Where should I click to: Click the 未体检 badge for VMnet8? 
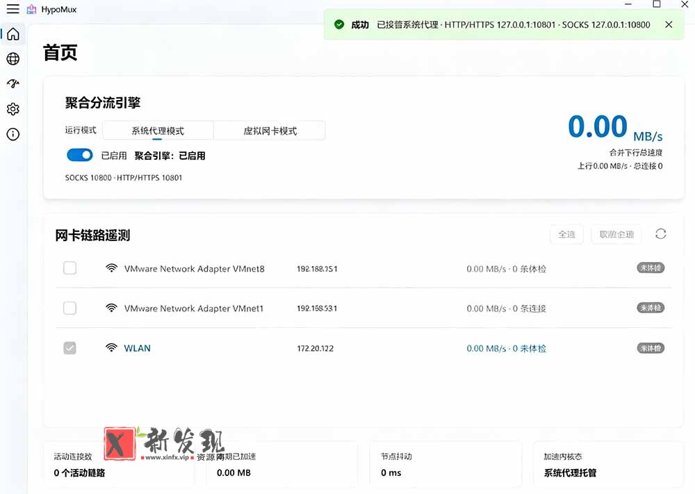point(651,268)
